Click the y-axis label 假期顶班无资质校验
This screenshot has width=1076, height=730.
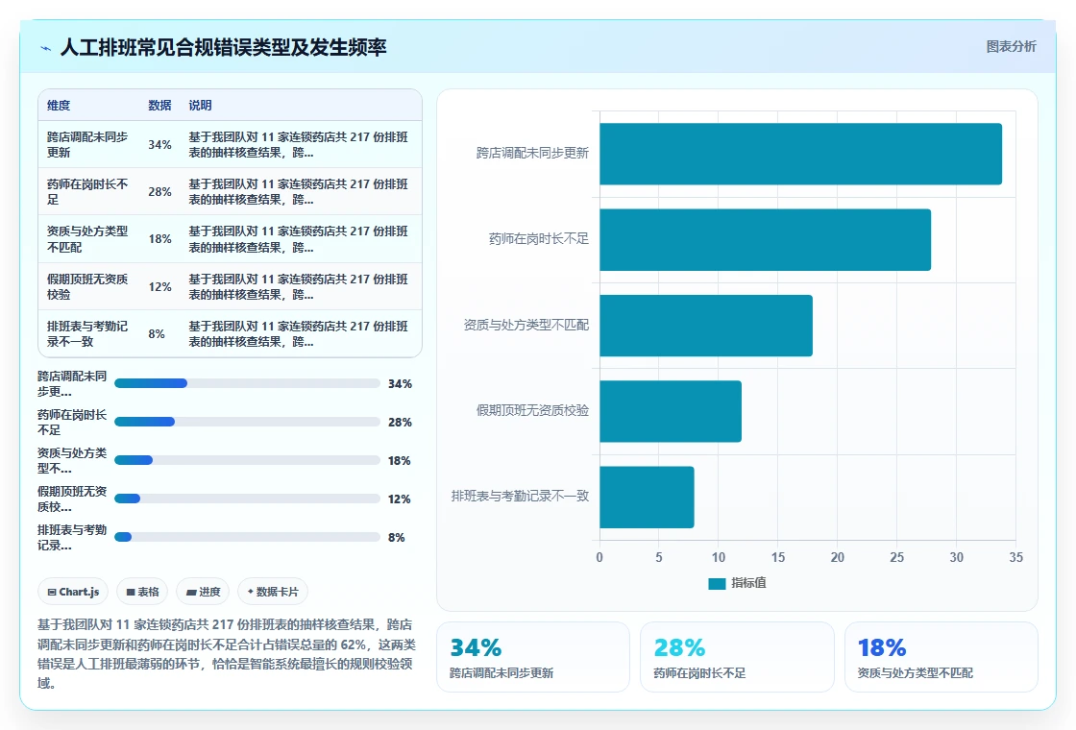532,411
